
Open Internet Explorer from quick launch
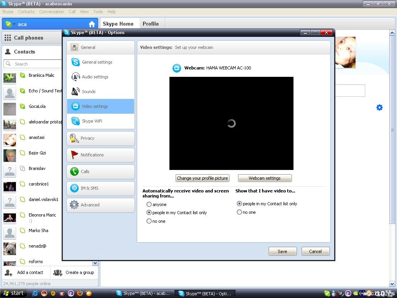pyautogui.click(x=35, y=293)
